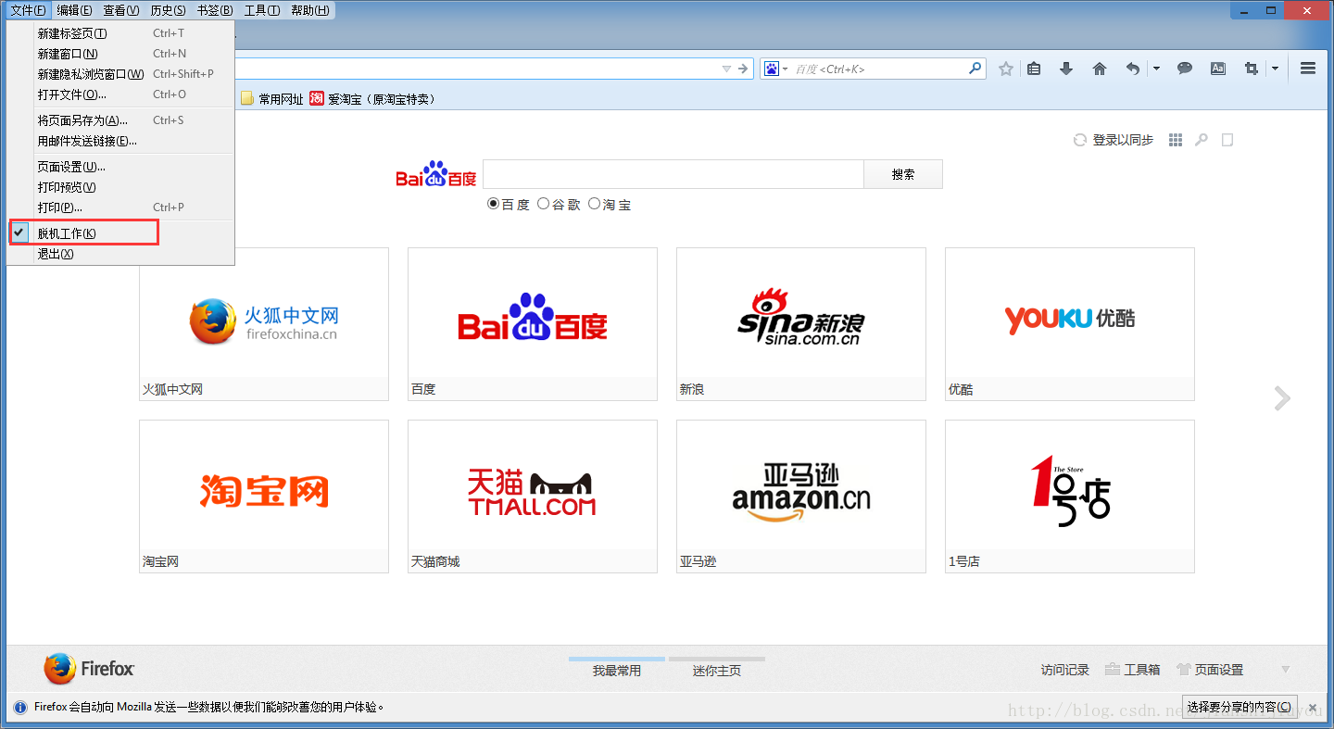This screenshot has height=729, width=1334.
Task: Open the Tmall 天猫商城 tile
Action: point(533,496)
